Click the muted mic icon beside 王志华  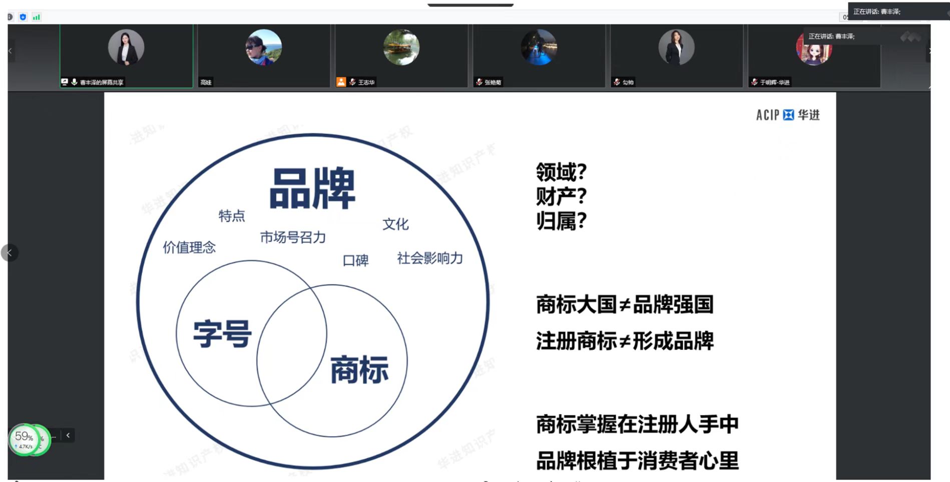click(352, 82)
